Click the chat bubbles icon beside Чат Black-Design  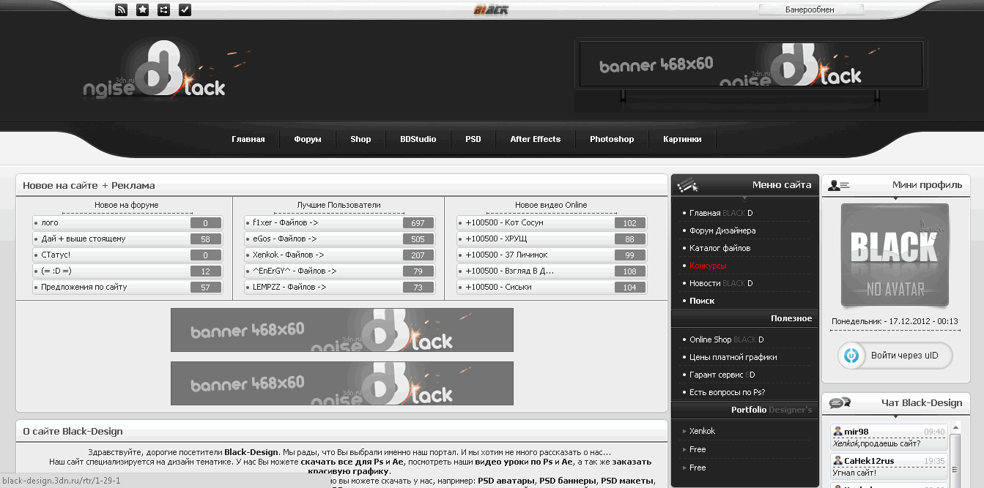[839, 402]
